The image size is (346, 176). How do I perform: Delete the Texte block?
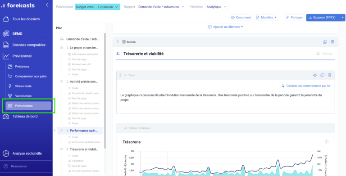coord(330,75)
